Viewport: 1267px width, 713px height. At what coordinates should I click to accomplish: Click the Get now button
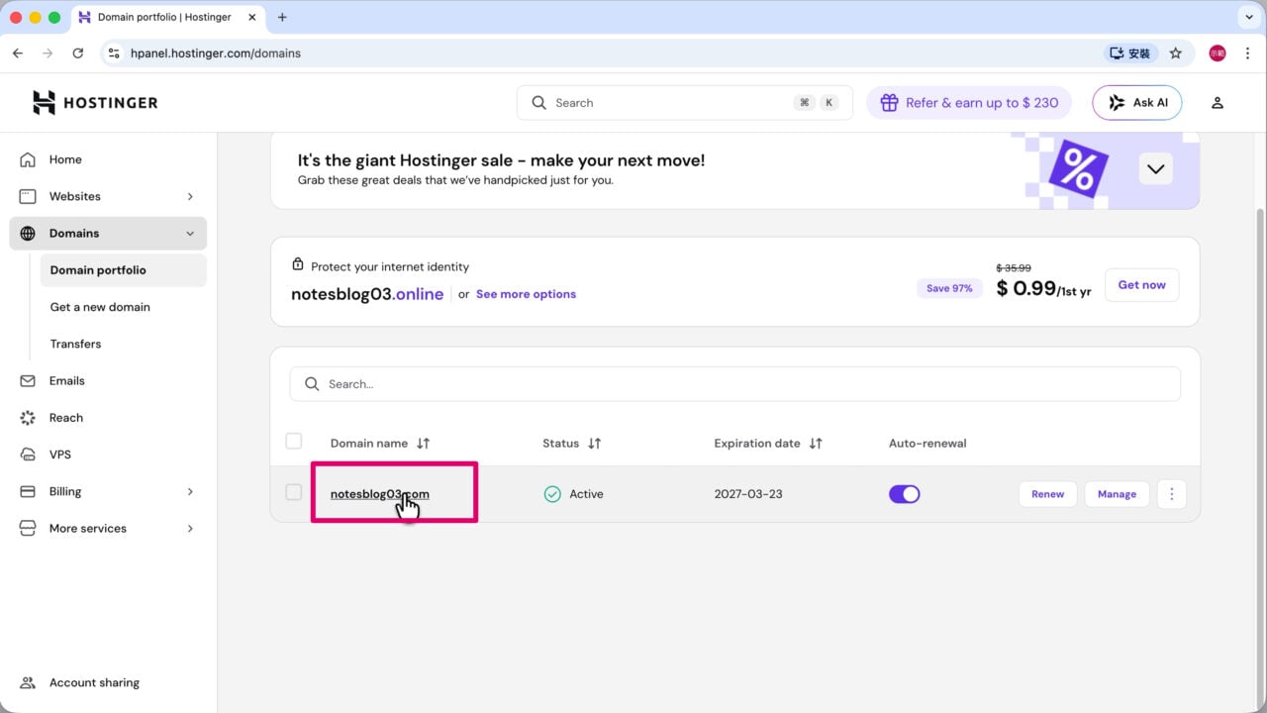1141,285
